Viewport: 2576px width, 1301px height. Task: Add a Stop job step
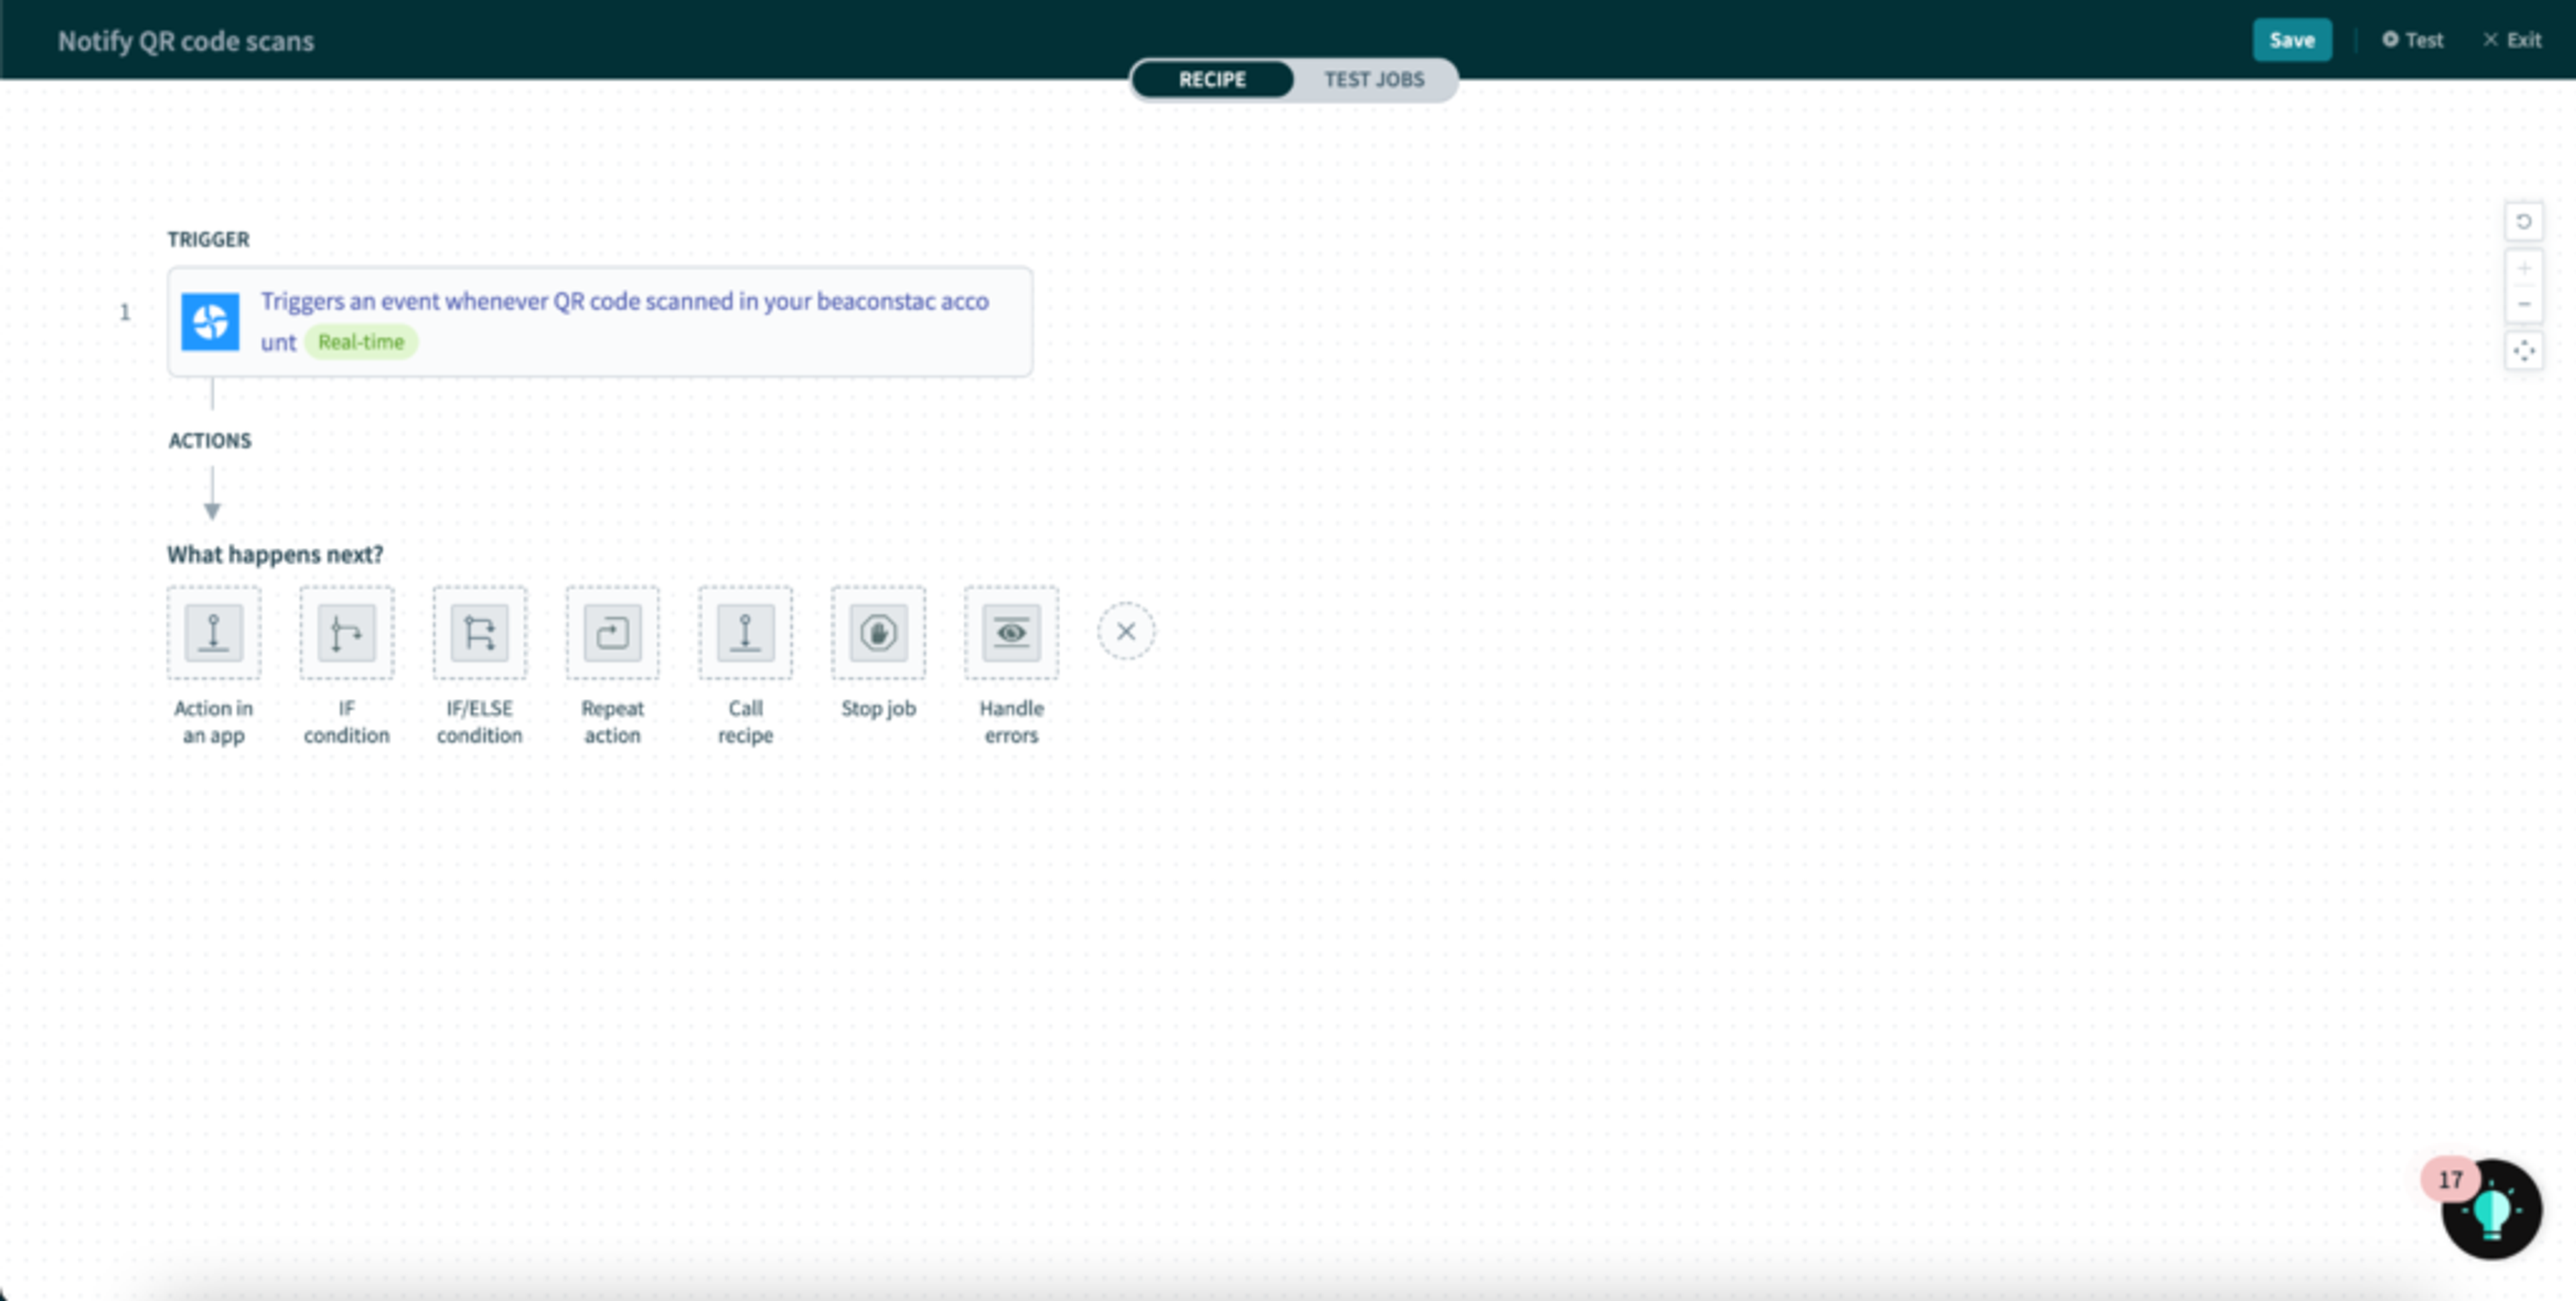(878, 632)
